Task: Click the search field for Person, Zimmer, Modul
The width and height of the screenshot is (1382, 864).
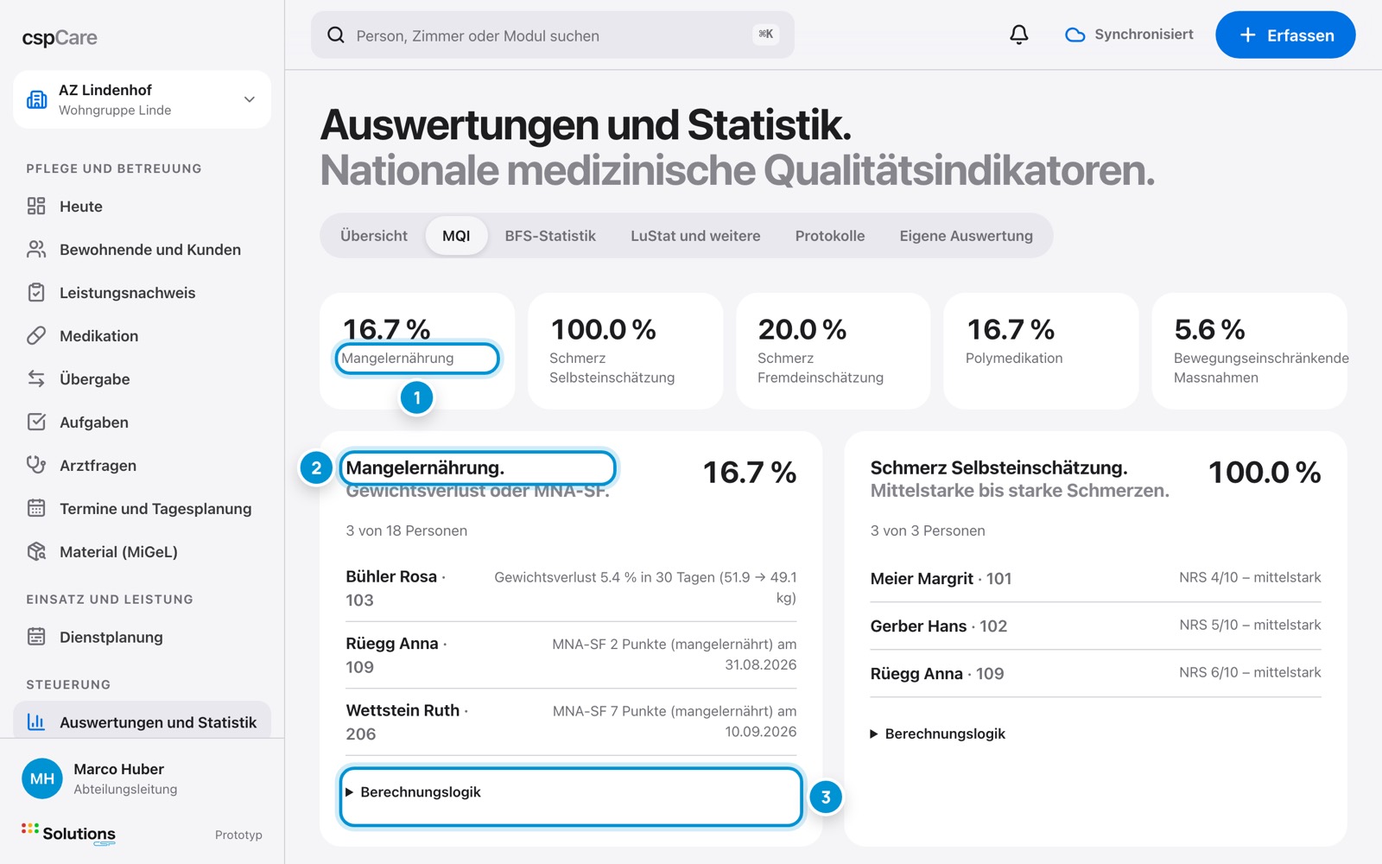Action: pos(553,35)
